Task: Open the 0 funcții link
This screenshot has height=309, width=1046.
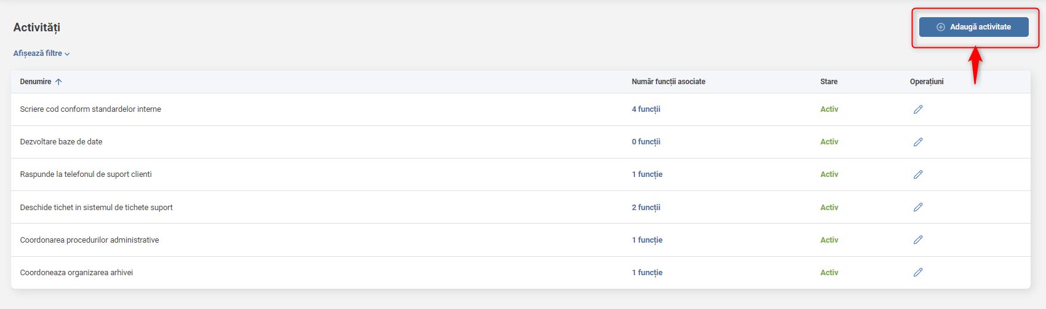Action: point(645,142)
